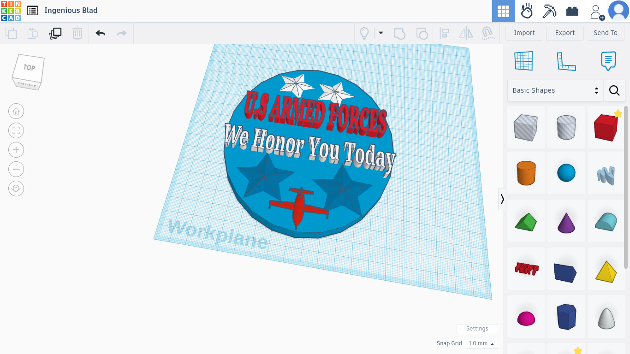Select the striped Box hole shape

tap(526, 127)
